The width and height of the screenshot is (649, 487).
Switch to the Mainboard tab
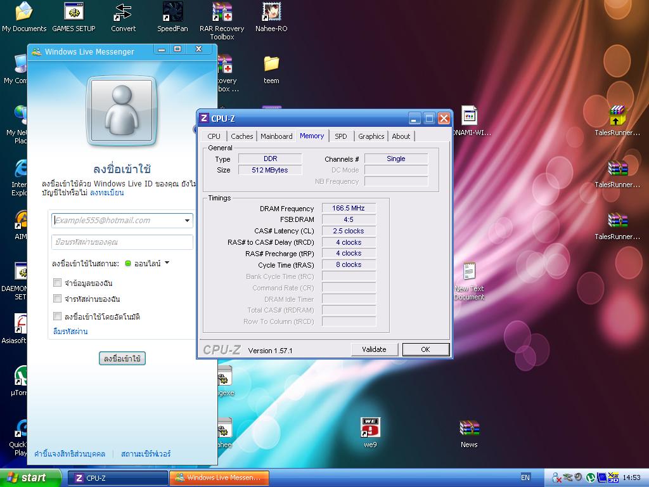click(x=276, y=136)
